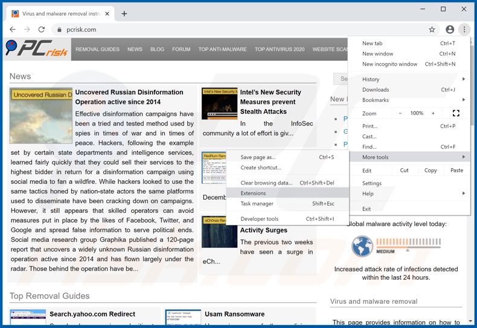477x328 pixels.
Task: Click the three-dot Chrome menu icon
Action: (x=464, y=30)
